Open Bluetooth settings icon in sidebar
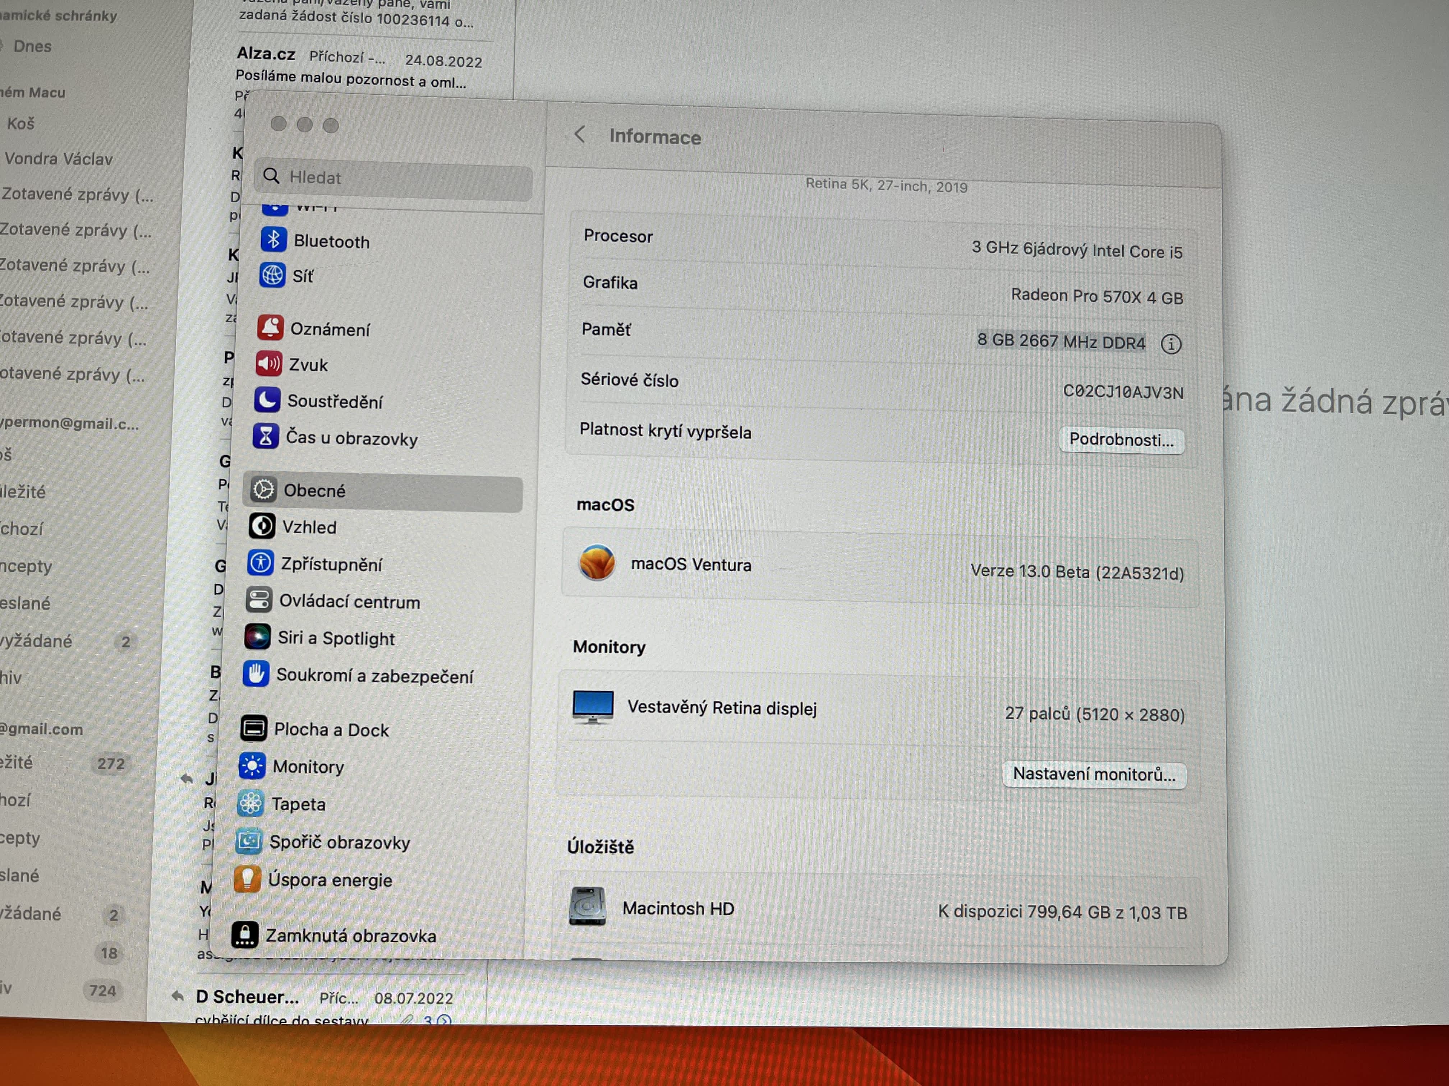 tap(273, 240)
